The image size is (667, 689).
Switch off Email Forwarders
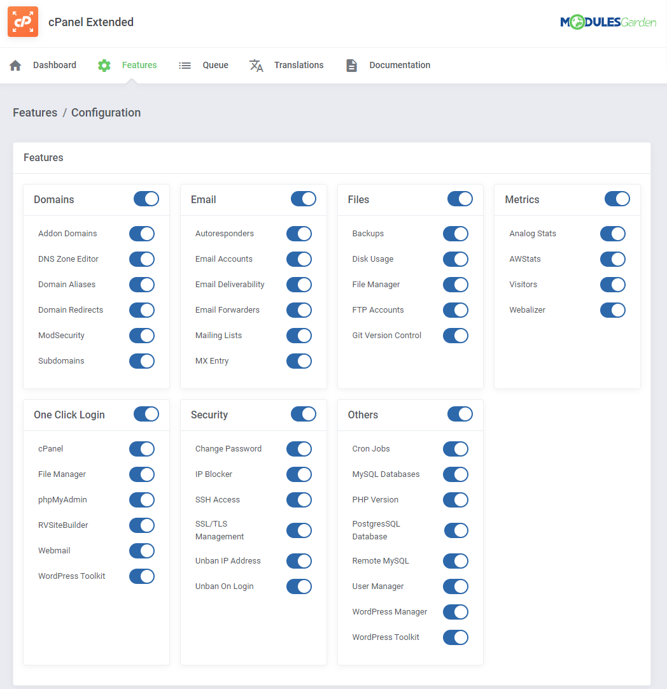click(x=299, y=310)
